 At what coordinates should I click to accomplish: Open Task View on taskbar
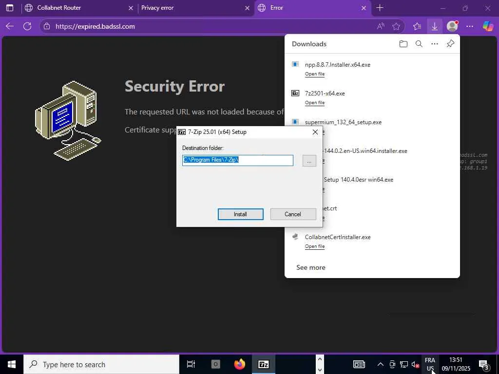point(191,364)
